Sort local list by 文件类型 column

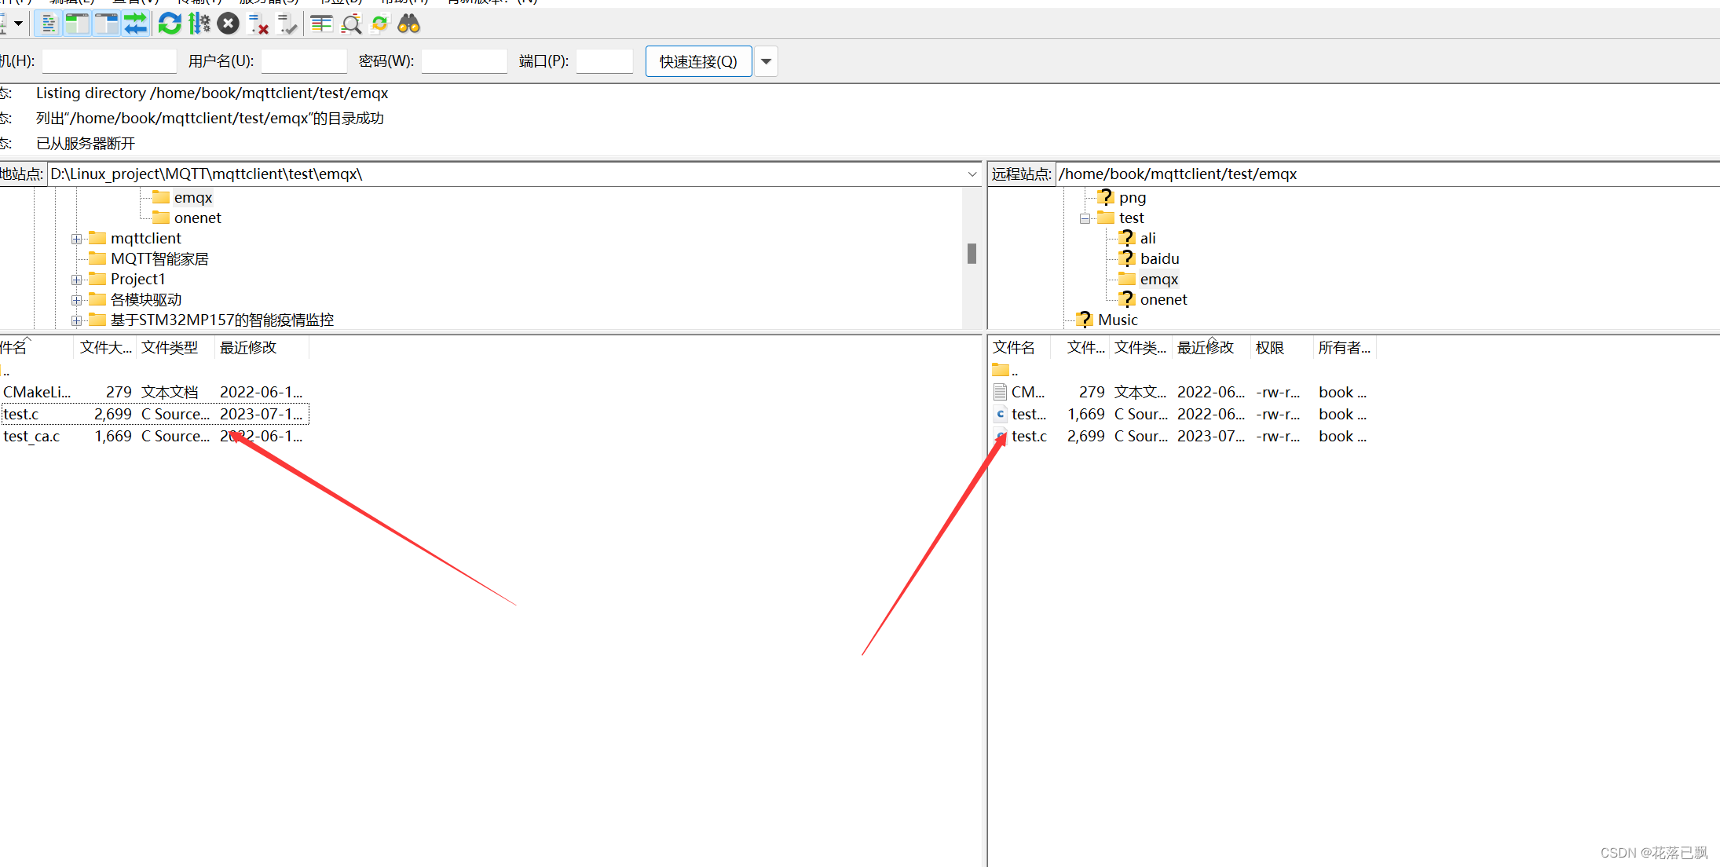pyautogui.click(x=175, y=348)
